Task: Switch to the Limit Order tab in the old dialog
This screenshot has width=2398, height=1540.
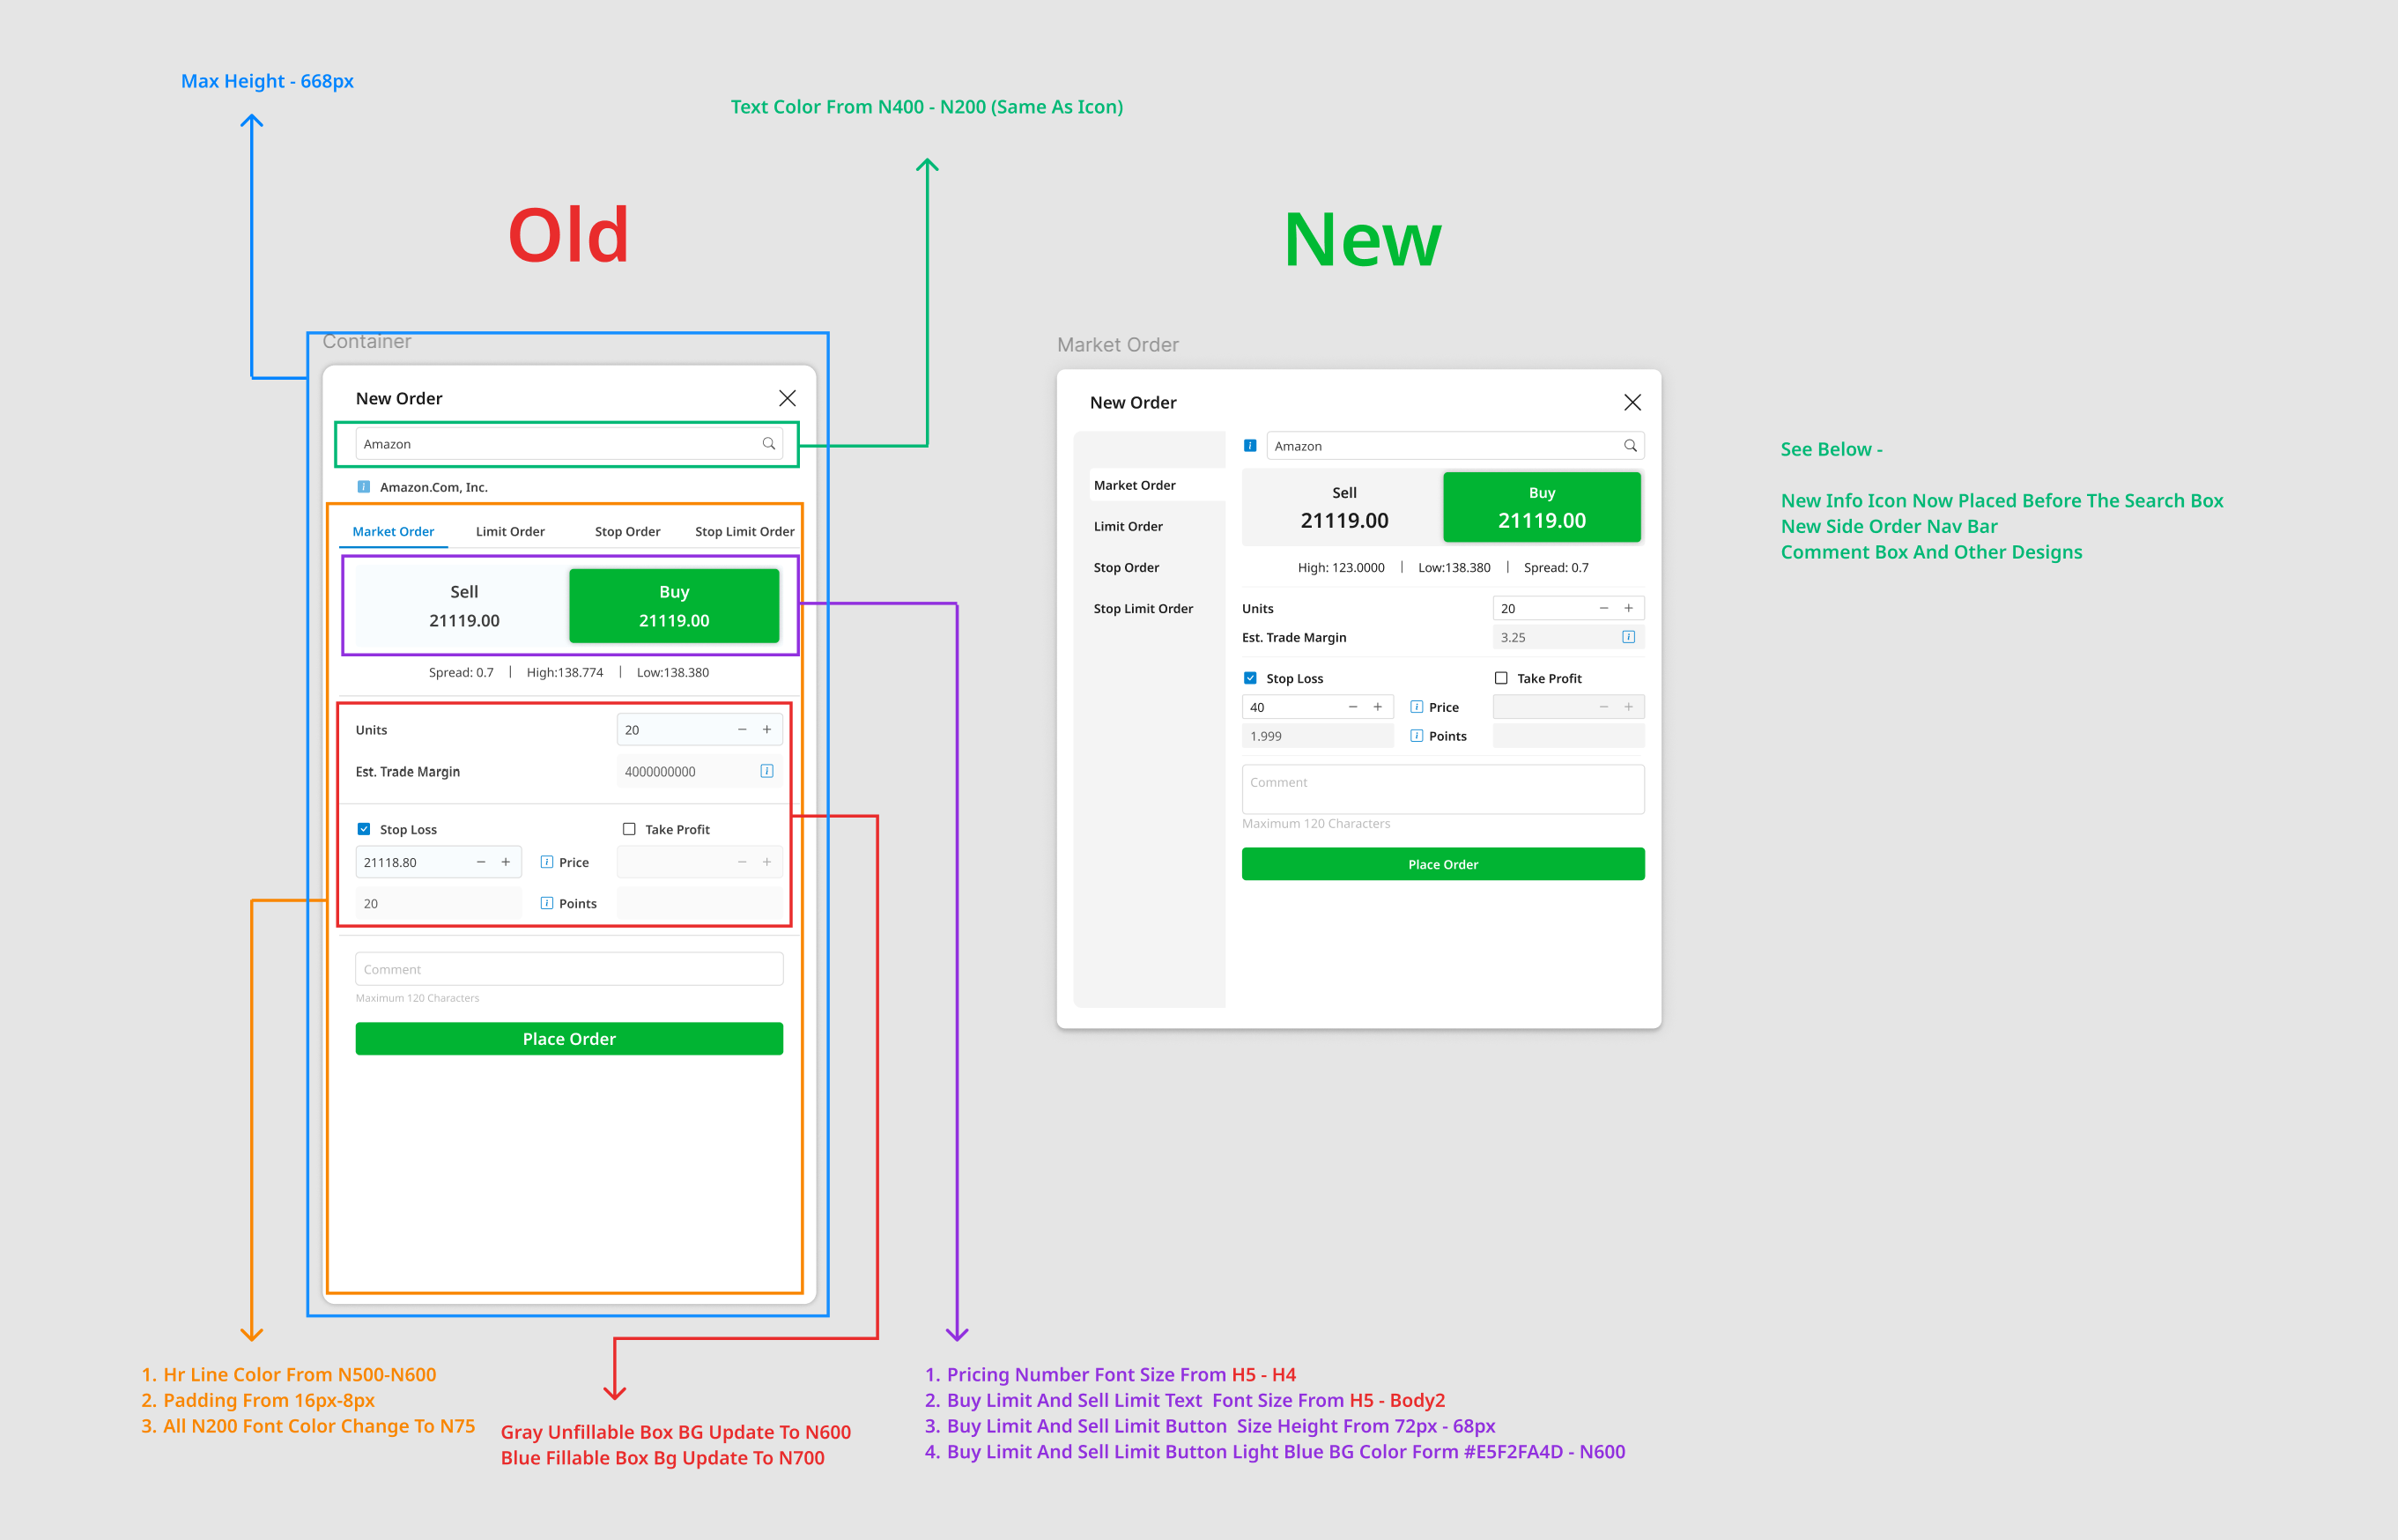Action: [510, 531]
